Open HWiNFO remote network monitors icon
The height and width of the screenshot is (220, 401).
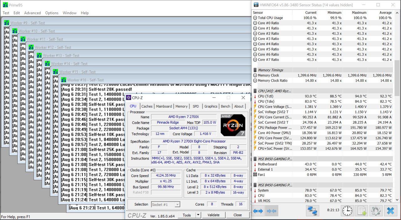[312, 211]
